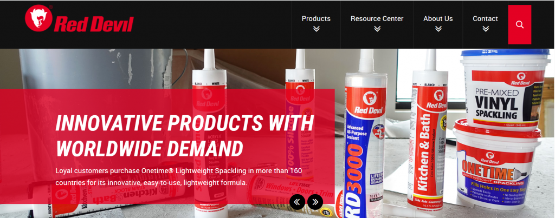The width and height of the screenshot is (555, 218).
Task: Open the About Us menu
Action: pyautogui.click(x=438, y=19)
